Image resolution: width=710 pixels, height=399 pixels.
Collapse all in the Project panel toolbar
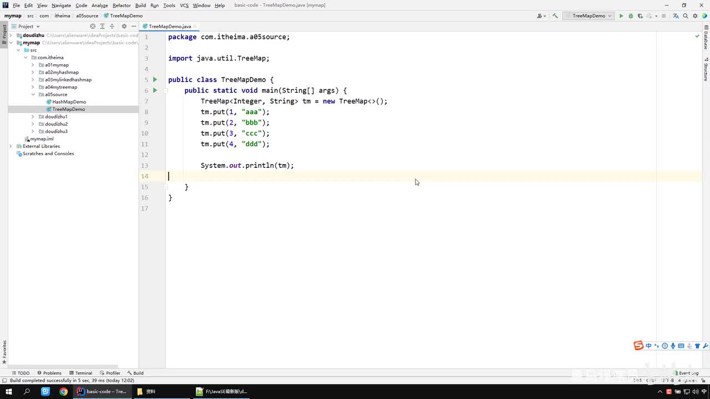coord(111,27)
